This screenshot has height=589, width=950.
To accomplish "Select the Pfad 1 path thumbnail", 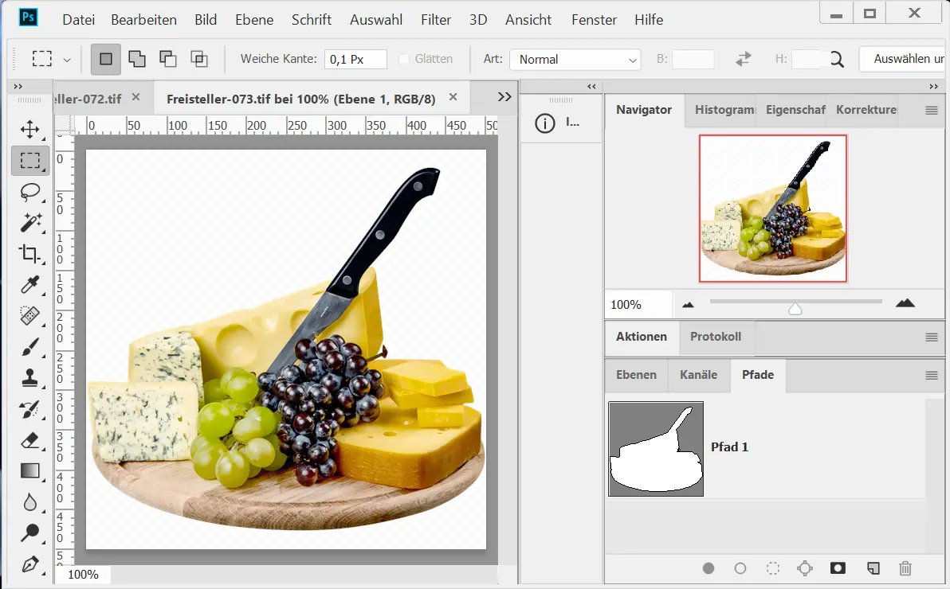I will [x=656, y=449].
